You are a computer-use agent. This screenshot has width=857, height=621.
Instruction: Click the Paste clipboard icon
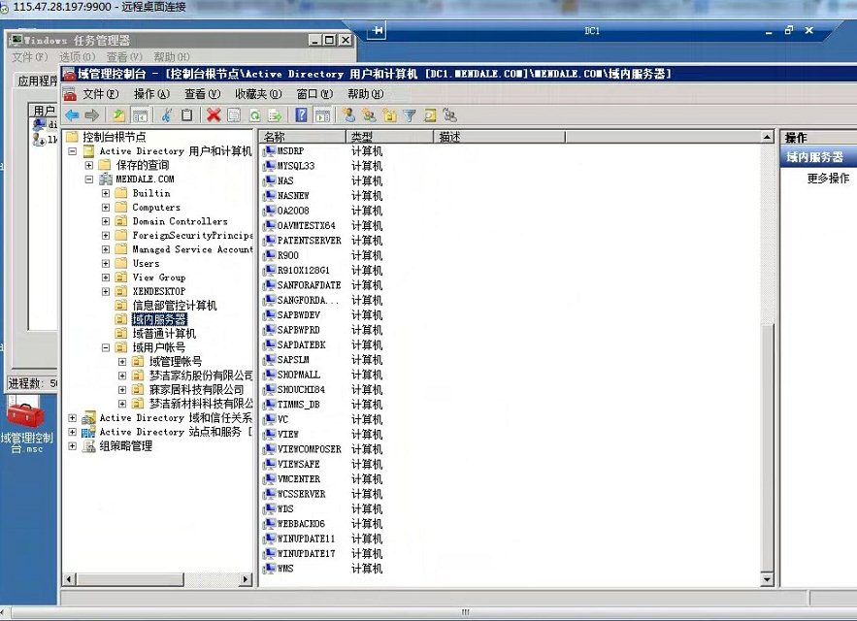187,114
